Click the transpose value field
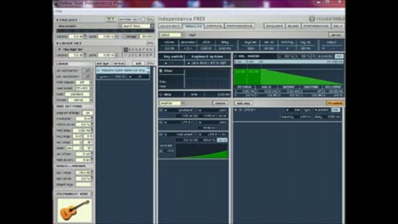This screenshot has width=398, height=224. pyautogui.click(x=83, y=119)
